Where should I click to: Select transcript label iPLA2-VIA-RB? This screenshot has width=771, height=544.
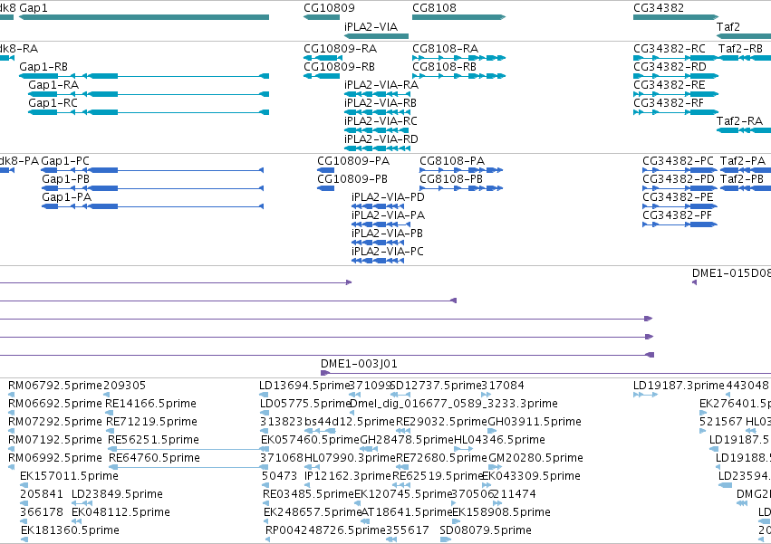tap(381, 102)
